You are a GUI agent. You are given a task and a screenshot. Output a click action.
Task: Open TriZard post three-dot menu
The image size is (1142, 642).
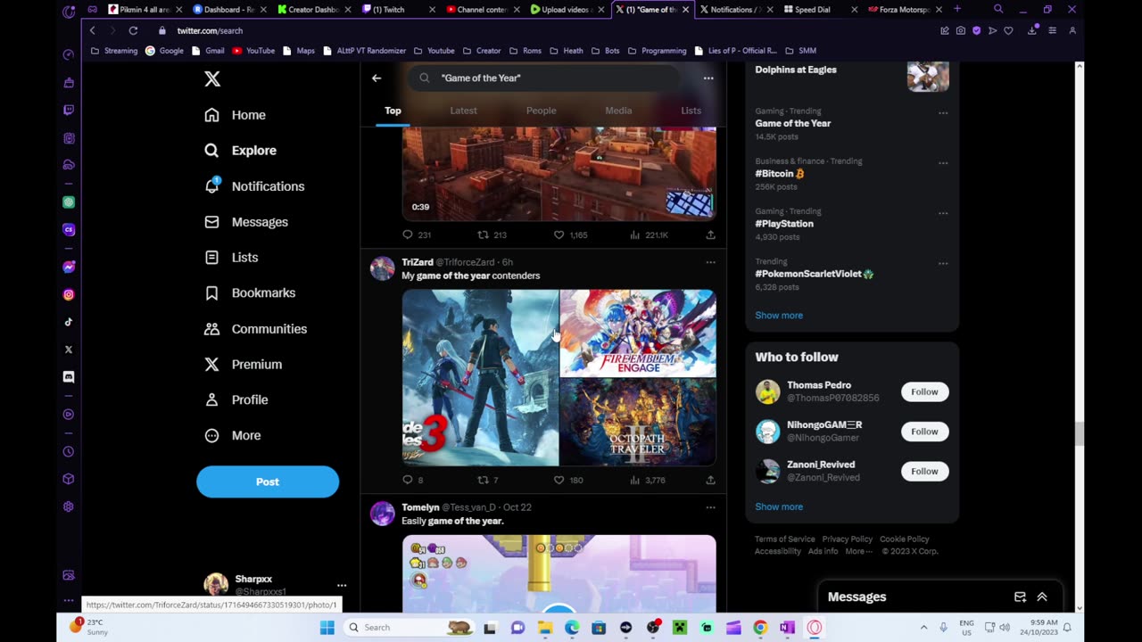point(710,262)
